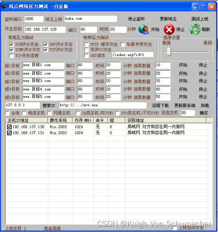Click the 准备就绪 status bar text

pos(52,228)
